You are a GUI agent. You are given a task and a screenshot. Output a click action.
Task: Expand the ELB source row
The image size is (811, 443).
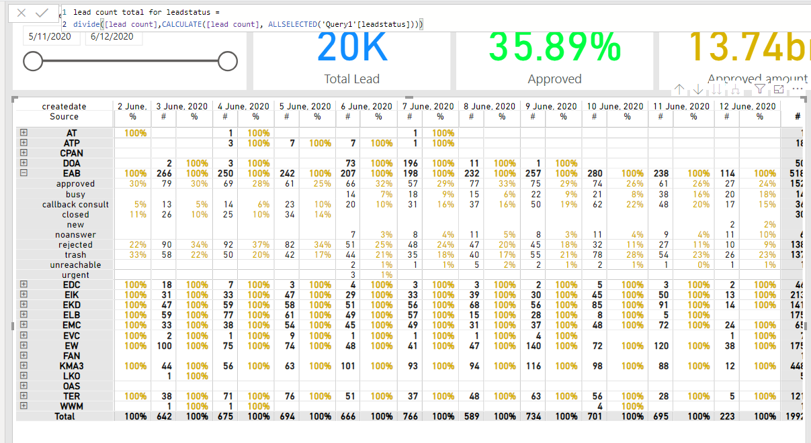pyautogui.click(x=24, y=315)
